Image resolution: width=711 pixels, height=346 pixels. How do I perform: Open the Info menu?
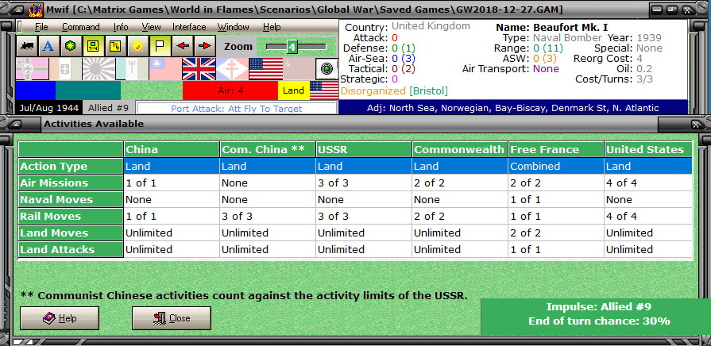pyautogui.click(x=121, y=27)
